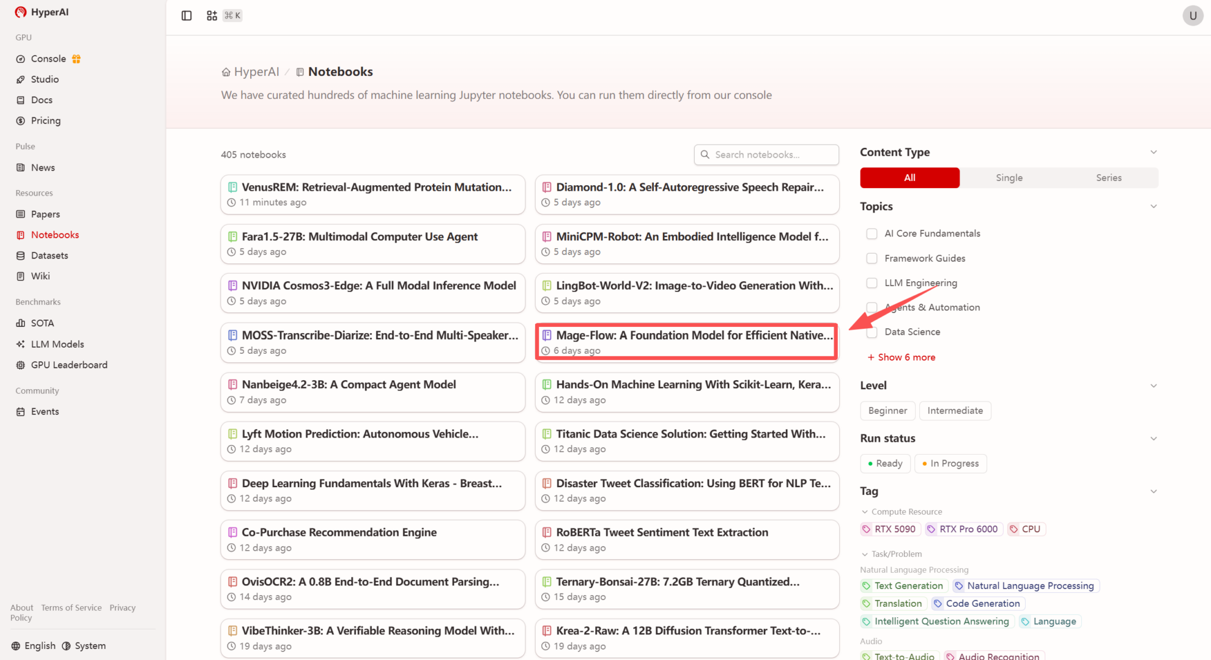Toggle the In Progress run status filter
Viewport: 1211px width, 660px height.
tap(950, 463)
